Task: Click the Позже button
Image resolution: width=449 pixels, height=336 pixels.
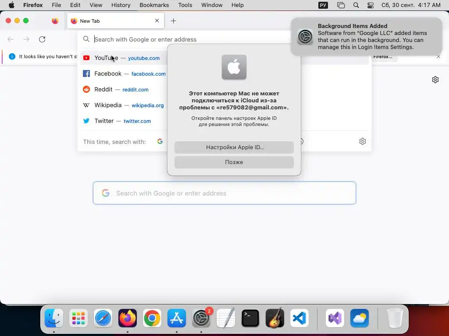Action: coord(234,162)
